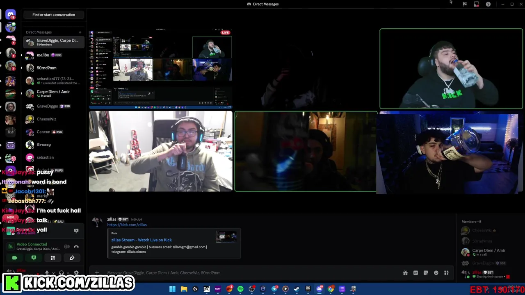Image resolution: width=525 pixels, height=295 pixels.
Task: Expand microphone input options chevron
Action: pos(53,273)
